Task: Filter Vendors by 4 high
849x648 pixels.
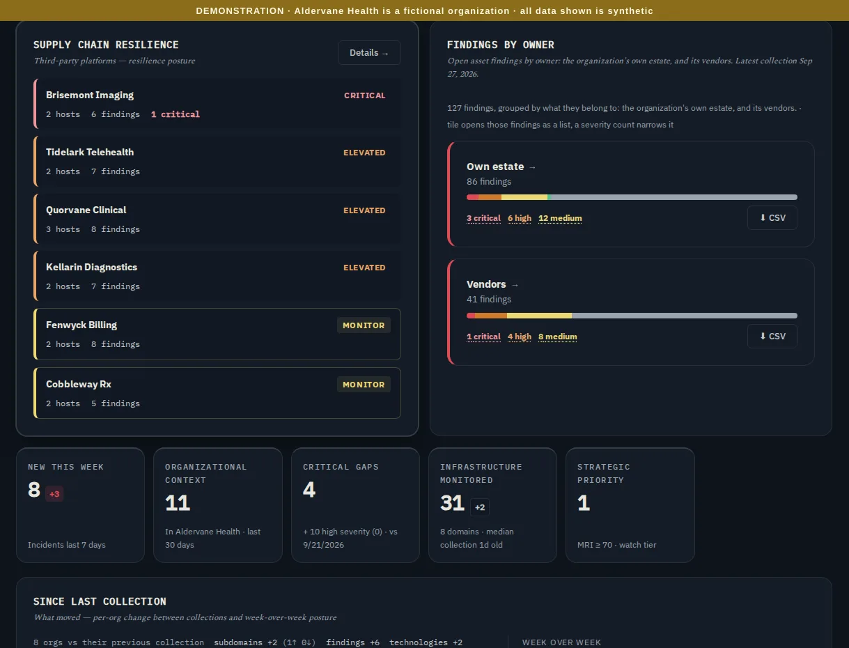Action: tap(520, 337)
